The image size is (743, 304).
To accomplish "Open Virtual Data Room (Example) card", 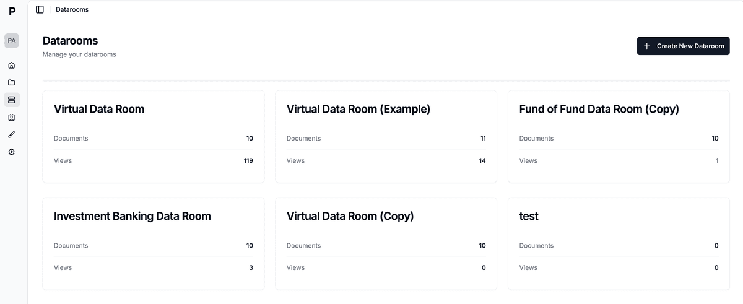I will point(358,110).
